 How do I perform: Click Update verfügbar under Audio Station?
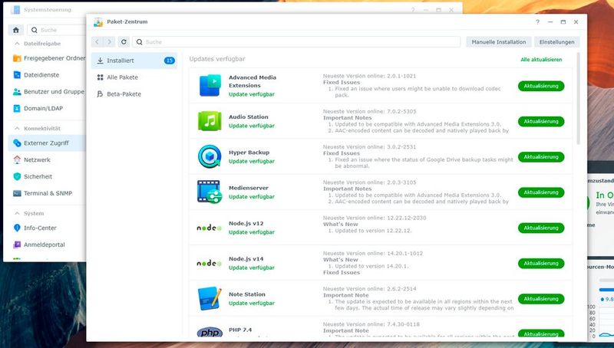[x=252, y=126]
